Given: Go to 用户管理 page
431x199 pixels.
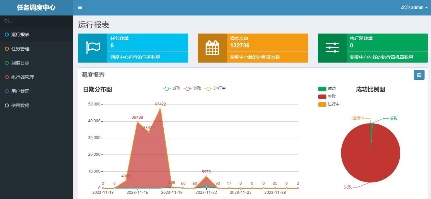Looking at the screenshot, I should (x=20, y=91).
